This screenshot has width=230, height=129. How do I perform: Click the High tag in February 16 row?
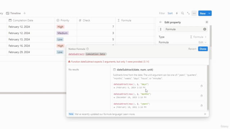pyautogui.click(x=60, y=46)
